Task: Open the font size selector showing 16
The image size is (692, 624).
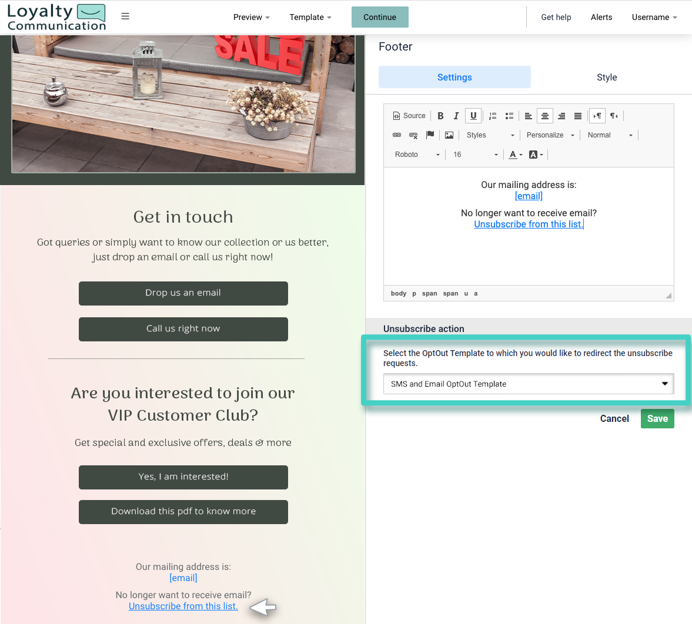Action: coord(474,155)
